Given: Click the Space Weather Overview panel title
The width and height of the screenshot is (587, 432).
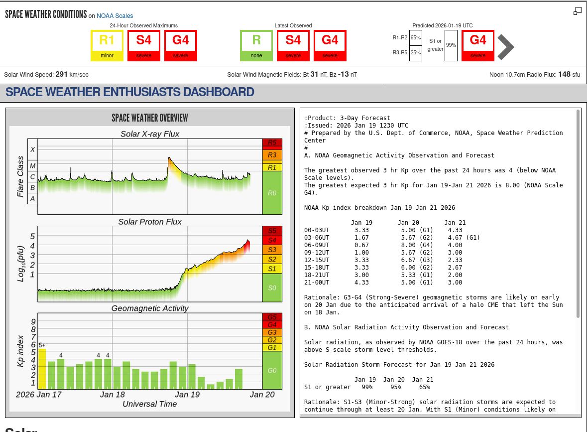Looking at the screenshot, I should click(x=150, y=118).
